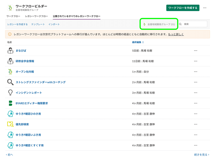Open the ゆうきP確認くすくす用 workflow
This screenshot has height=160, width=214.
pos(29,145)
